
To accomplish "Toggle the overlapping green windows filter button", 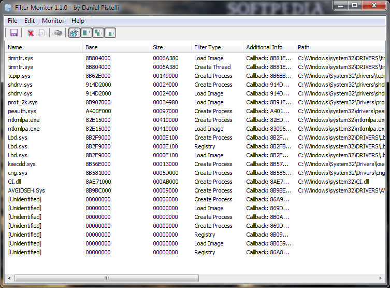I will point(98,33).
